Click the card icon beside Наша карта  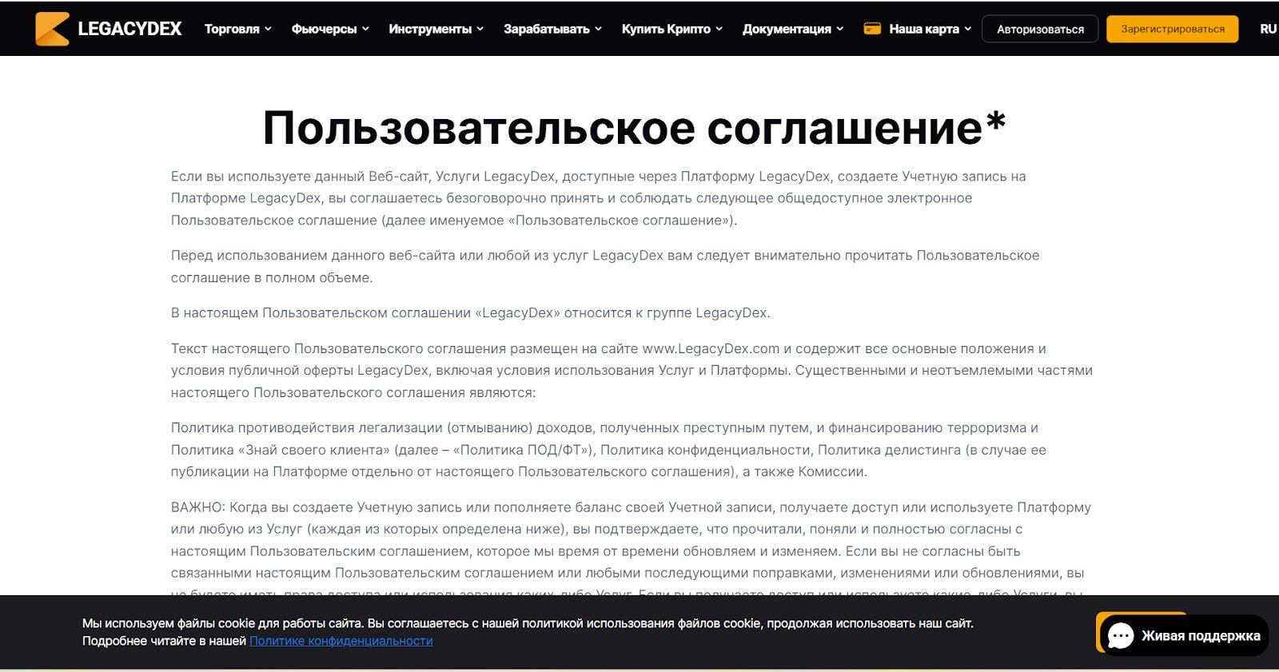[873, 29]
